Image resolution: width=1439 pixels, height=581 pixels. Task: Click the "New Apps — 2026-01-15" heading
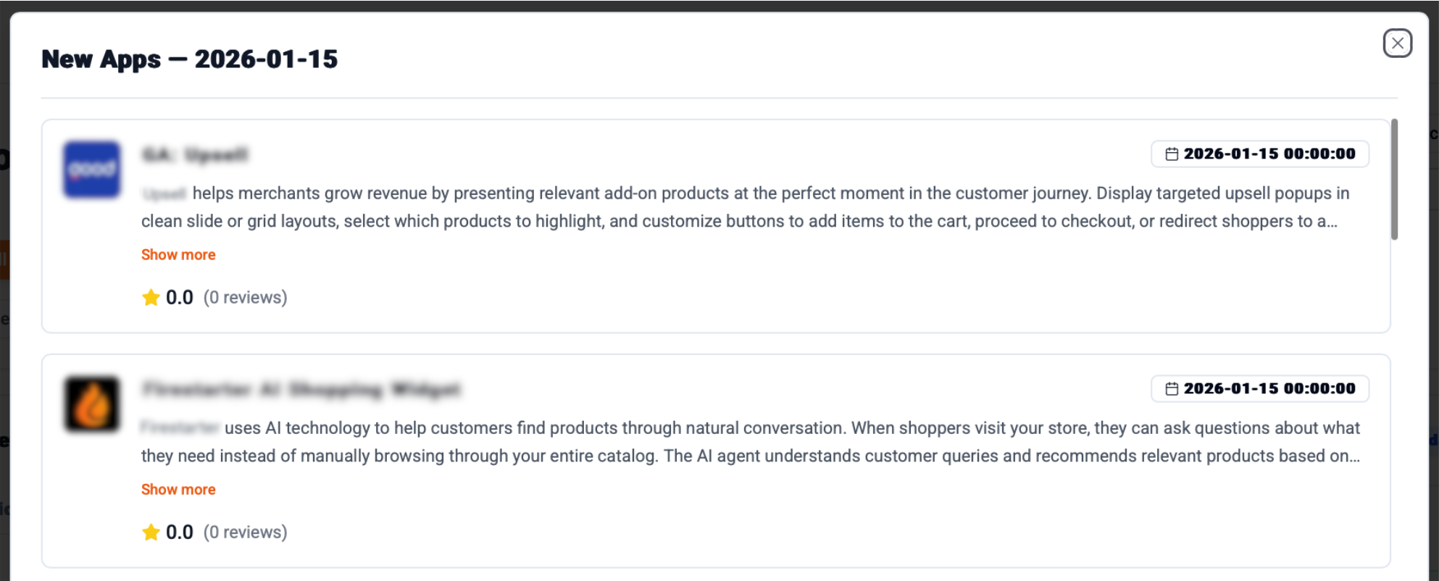190,59
